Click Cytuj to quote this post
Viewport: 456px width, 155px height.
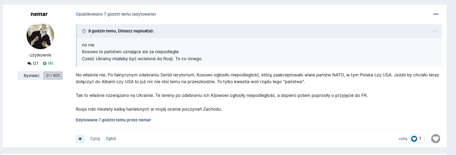pyautogui.click(x=95, y=138)
